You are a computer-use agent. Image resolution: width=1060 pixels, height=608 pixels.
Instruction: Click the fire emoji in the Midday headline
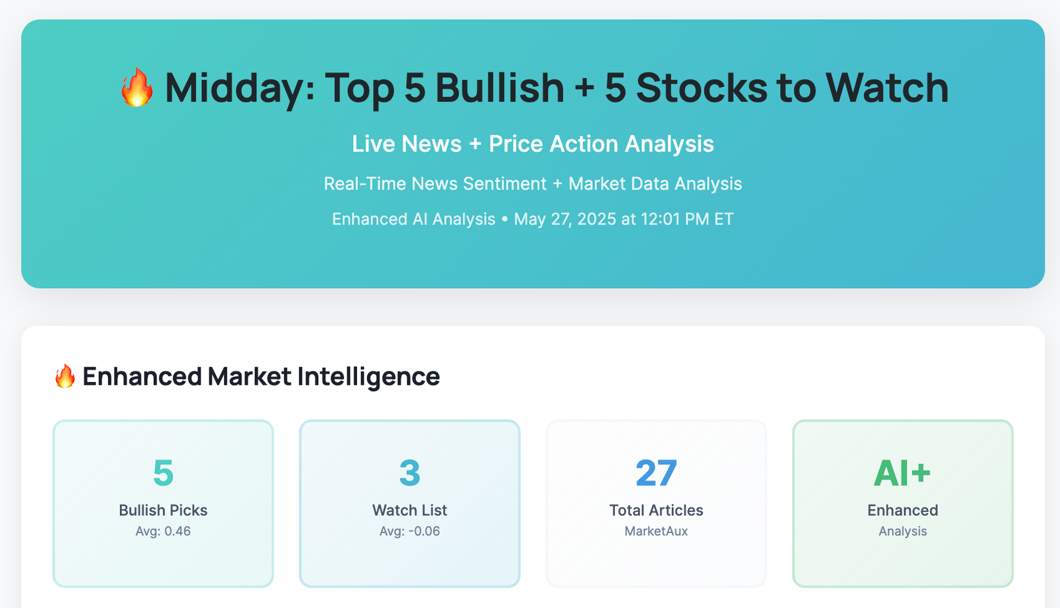[136, 87]
